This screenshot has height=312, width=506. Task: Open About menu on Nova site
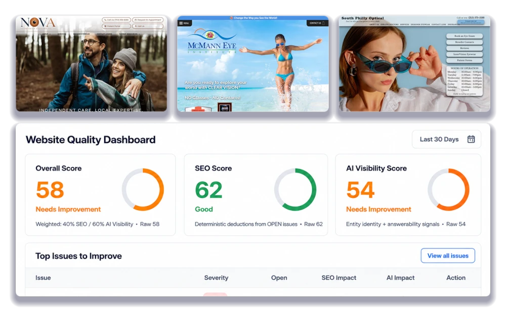click(46, 34)
